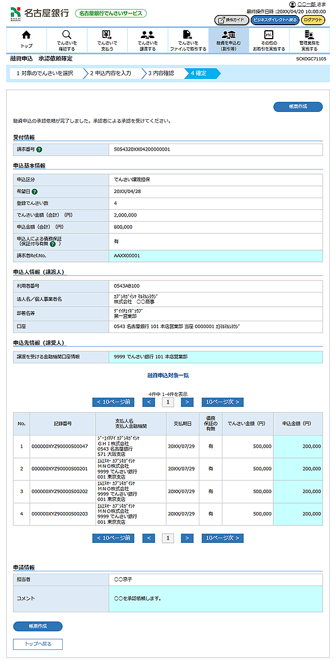Click the Top home icon
This screenshot has width=336, height=661.
[26, 35]
